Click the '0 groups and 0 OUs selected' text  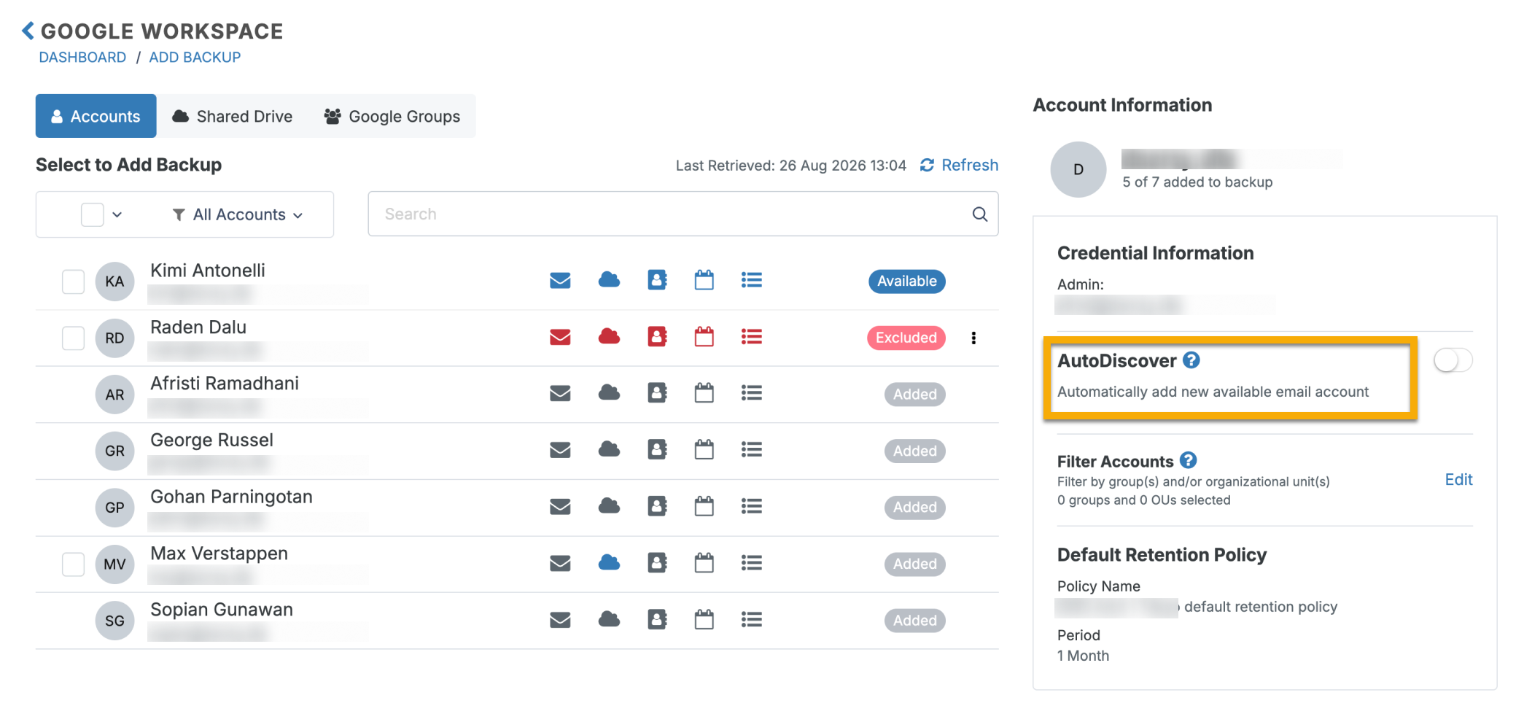(x=1143, y=500)
